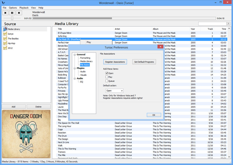This screenshot has height=165, width=233.
Task: Confirm preferences with OK
Action: [154, 115]
